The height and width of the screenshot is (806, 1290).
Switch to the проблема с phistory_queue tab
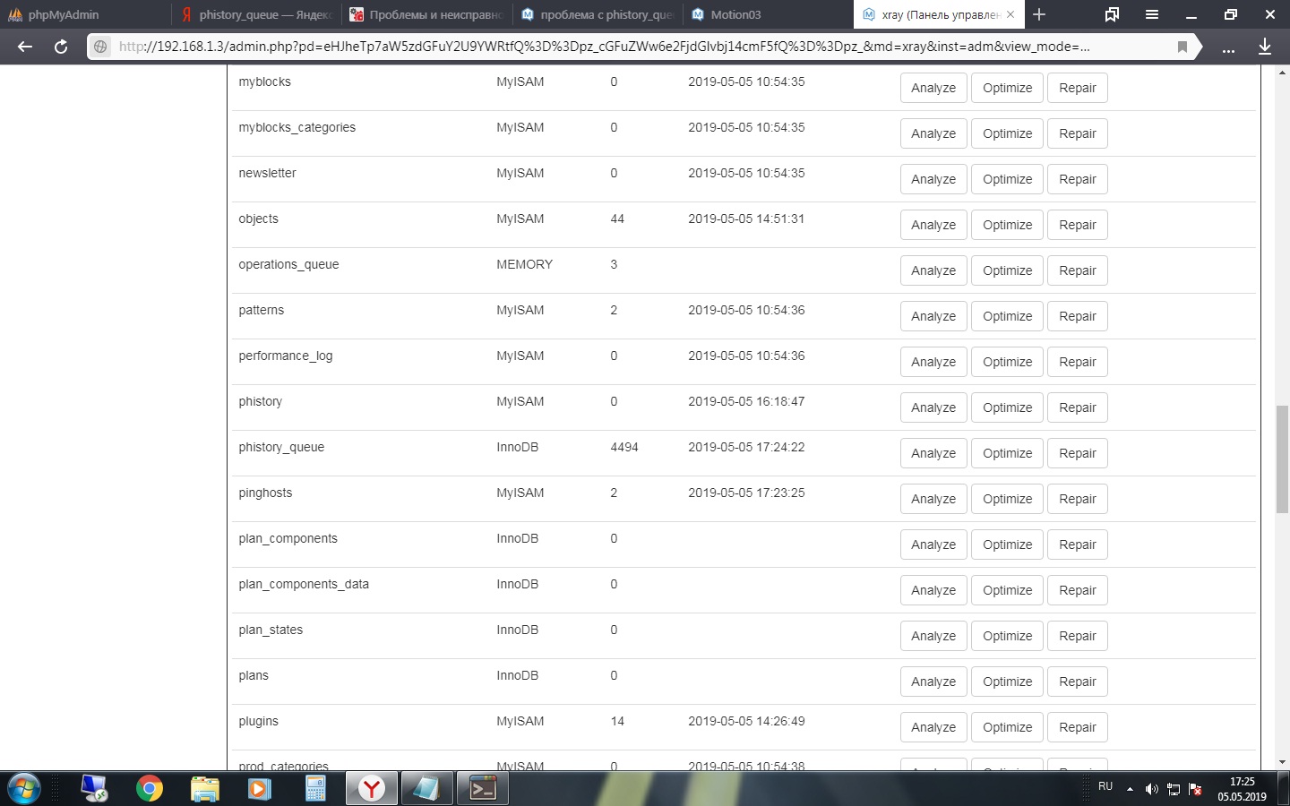(598, 14)
